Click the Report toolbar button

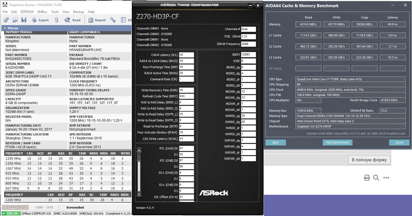tap(97, 20)
